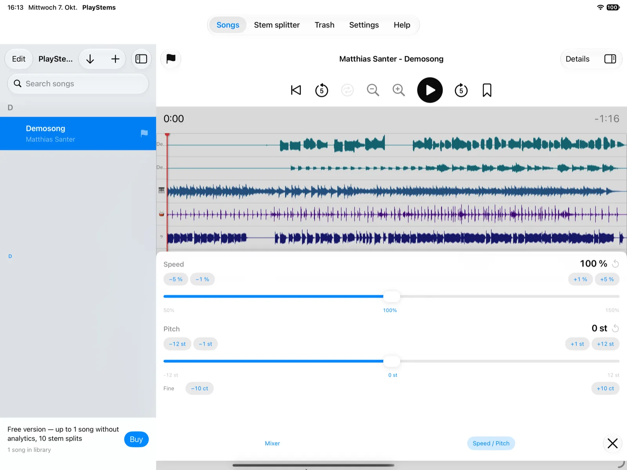Buy the full version
Image resolution: width=627 pixels, height=470 pixels.
pos(136,439)
